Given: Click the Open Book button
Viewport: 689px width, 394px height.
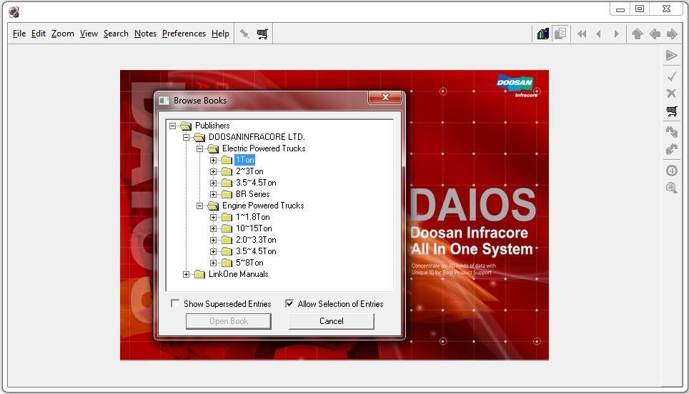Looking at the screenshot, I should coord(229,321).
